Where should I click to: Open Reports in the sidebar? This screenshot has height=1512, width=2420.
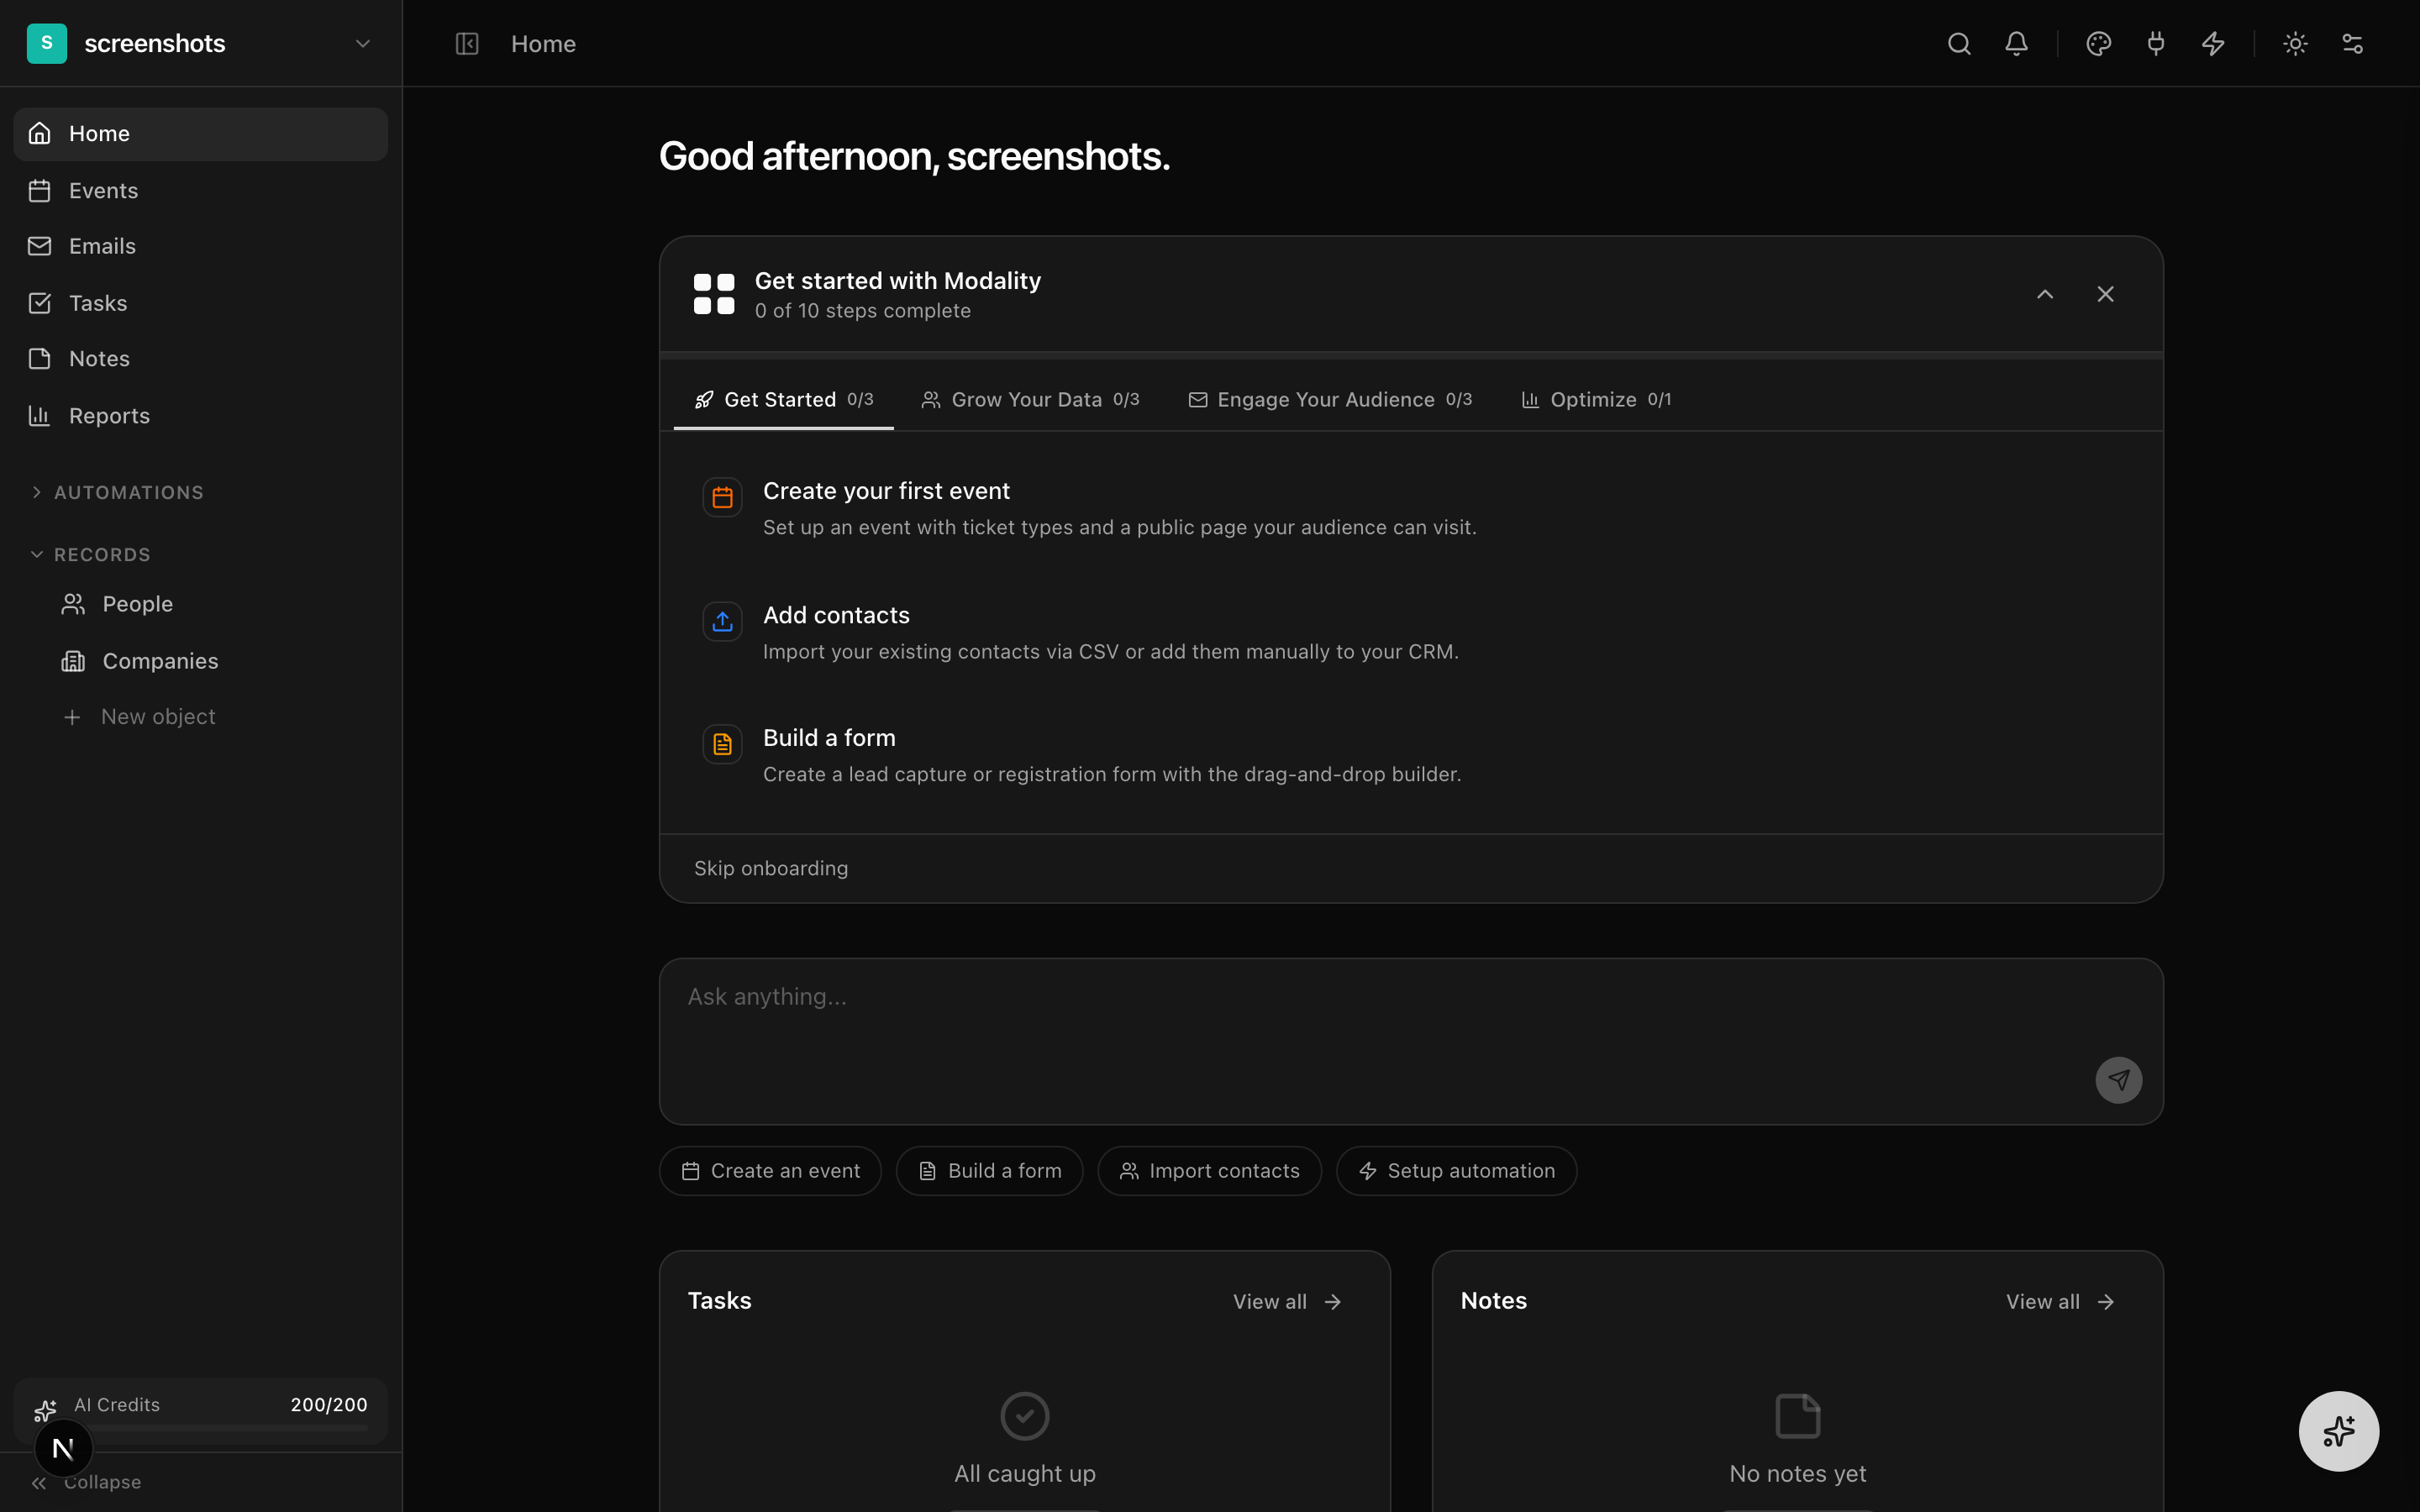pyautogui.click(x=109, y=416)
